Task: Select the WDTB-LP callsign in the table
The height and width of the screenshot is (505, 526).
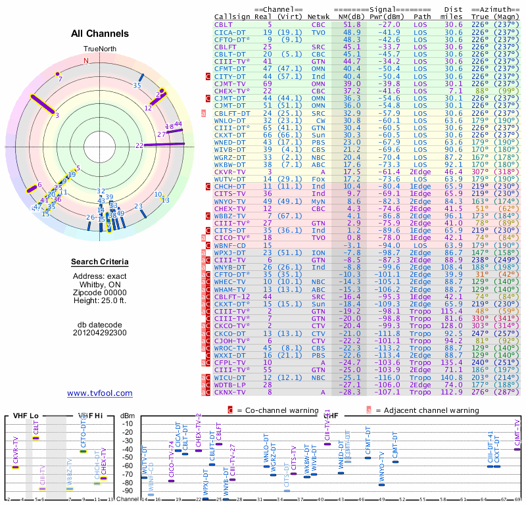Action: pyautogui.click(x=230, y=385)
